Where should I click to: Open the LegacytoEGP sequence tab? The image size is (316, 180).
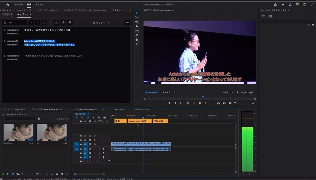click(119, 110)
